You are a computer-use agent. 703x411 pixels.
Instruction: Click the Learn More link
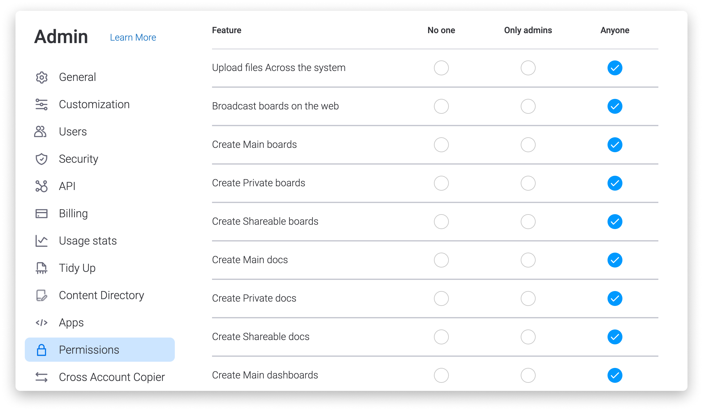coord(133,38)
